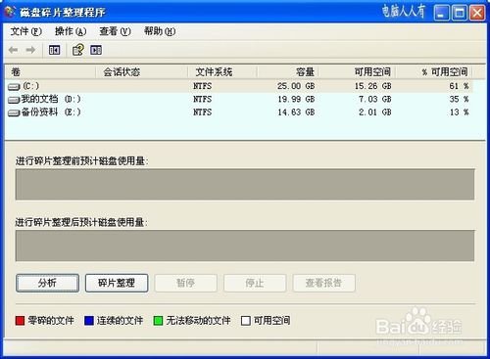Toggle the action pane toolbar icon
This screenshot has width=490, height=359.
point(96,50)
